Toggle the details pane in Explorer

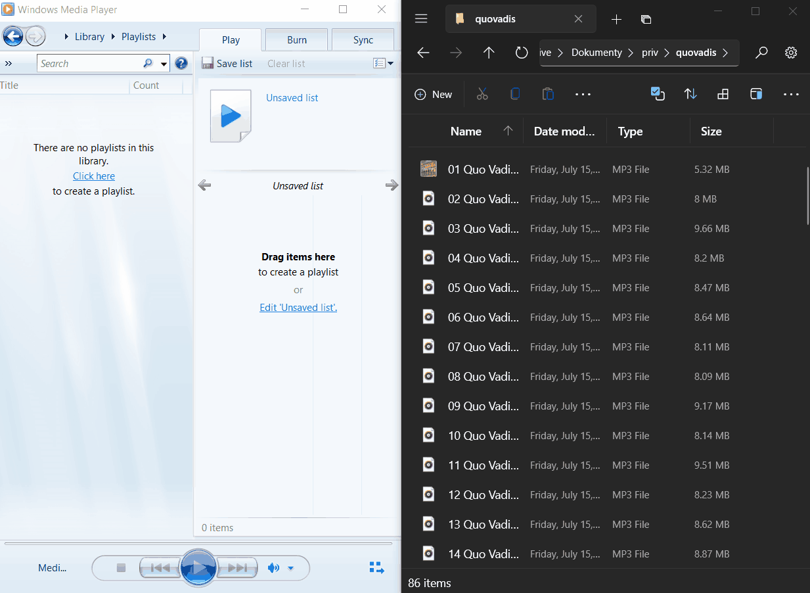(756, 94)
